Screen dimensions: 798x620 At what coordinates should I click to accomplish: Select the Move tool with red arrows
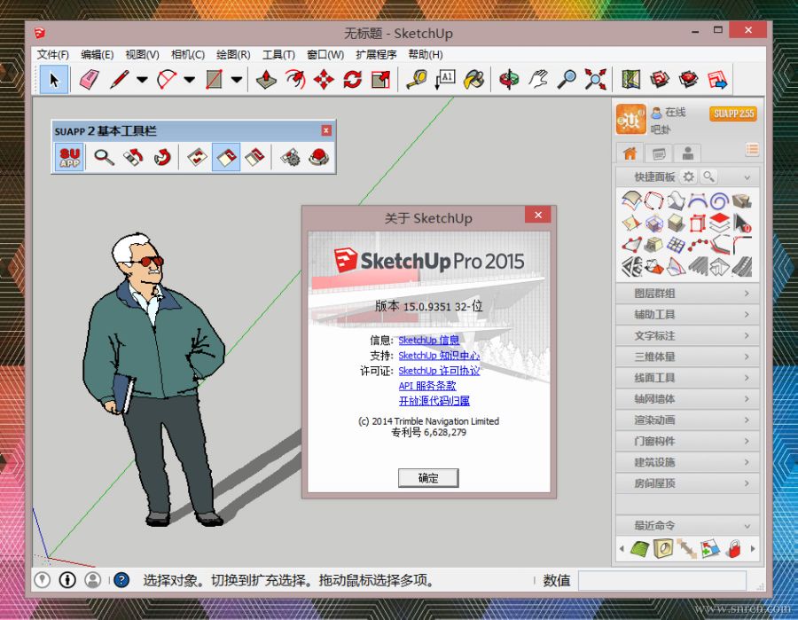324,80
